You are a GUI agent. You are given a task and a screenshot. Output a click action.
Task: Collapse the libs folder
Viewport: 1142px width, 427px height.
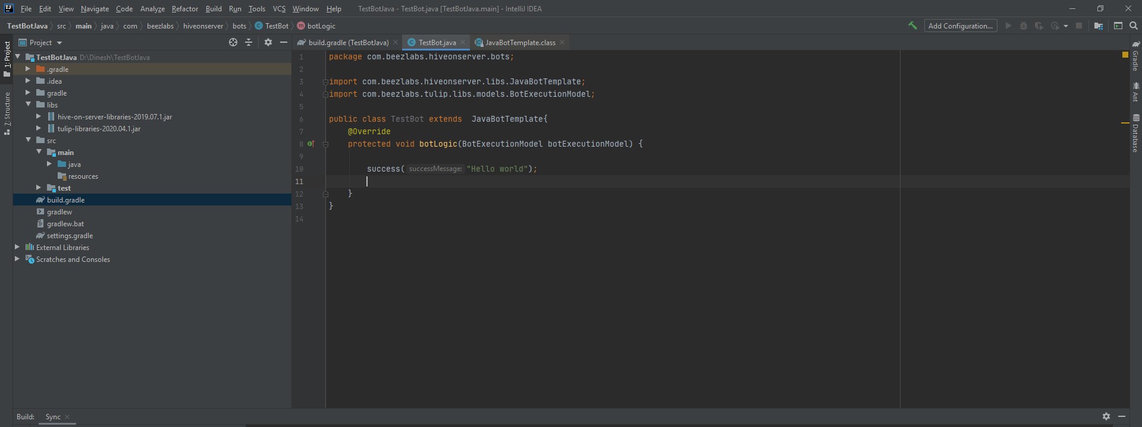(28, 105)
